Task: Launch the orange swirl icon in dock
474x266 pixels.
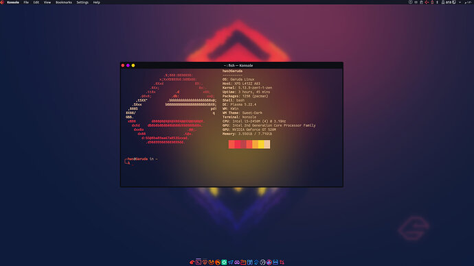Action: pyautogui.click(x=212, y=263)
